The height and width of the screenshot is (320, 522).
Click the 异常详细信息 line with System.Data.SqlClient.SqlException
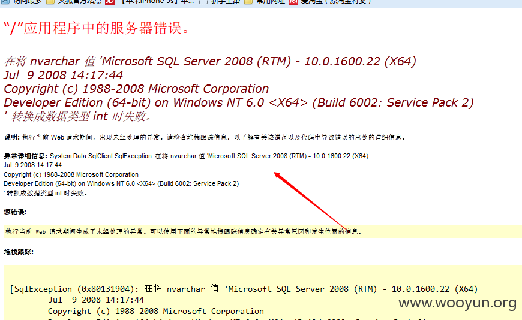click(x=186, y=156)
